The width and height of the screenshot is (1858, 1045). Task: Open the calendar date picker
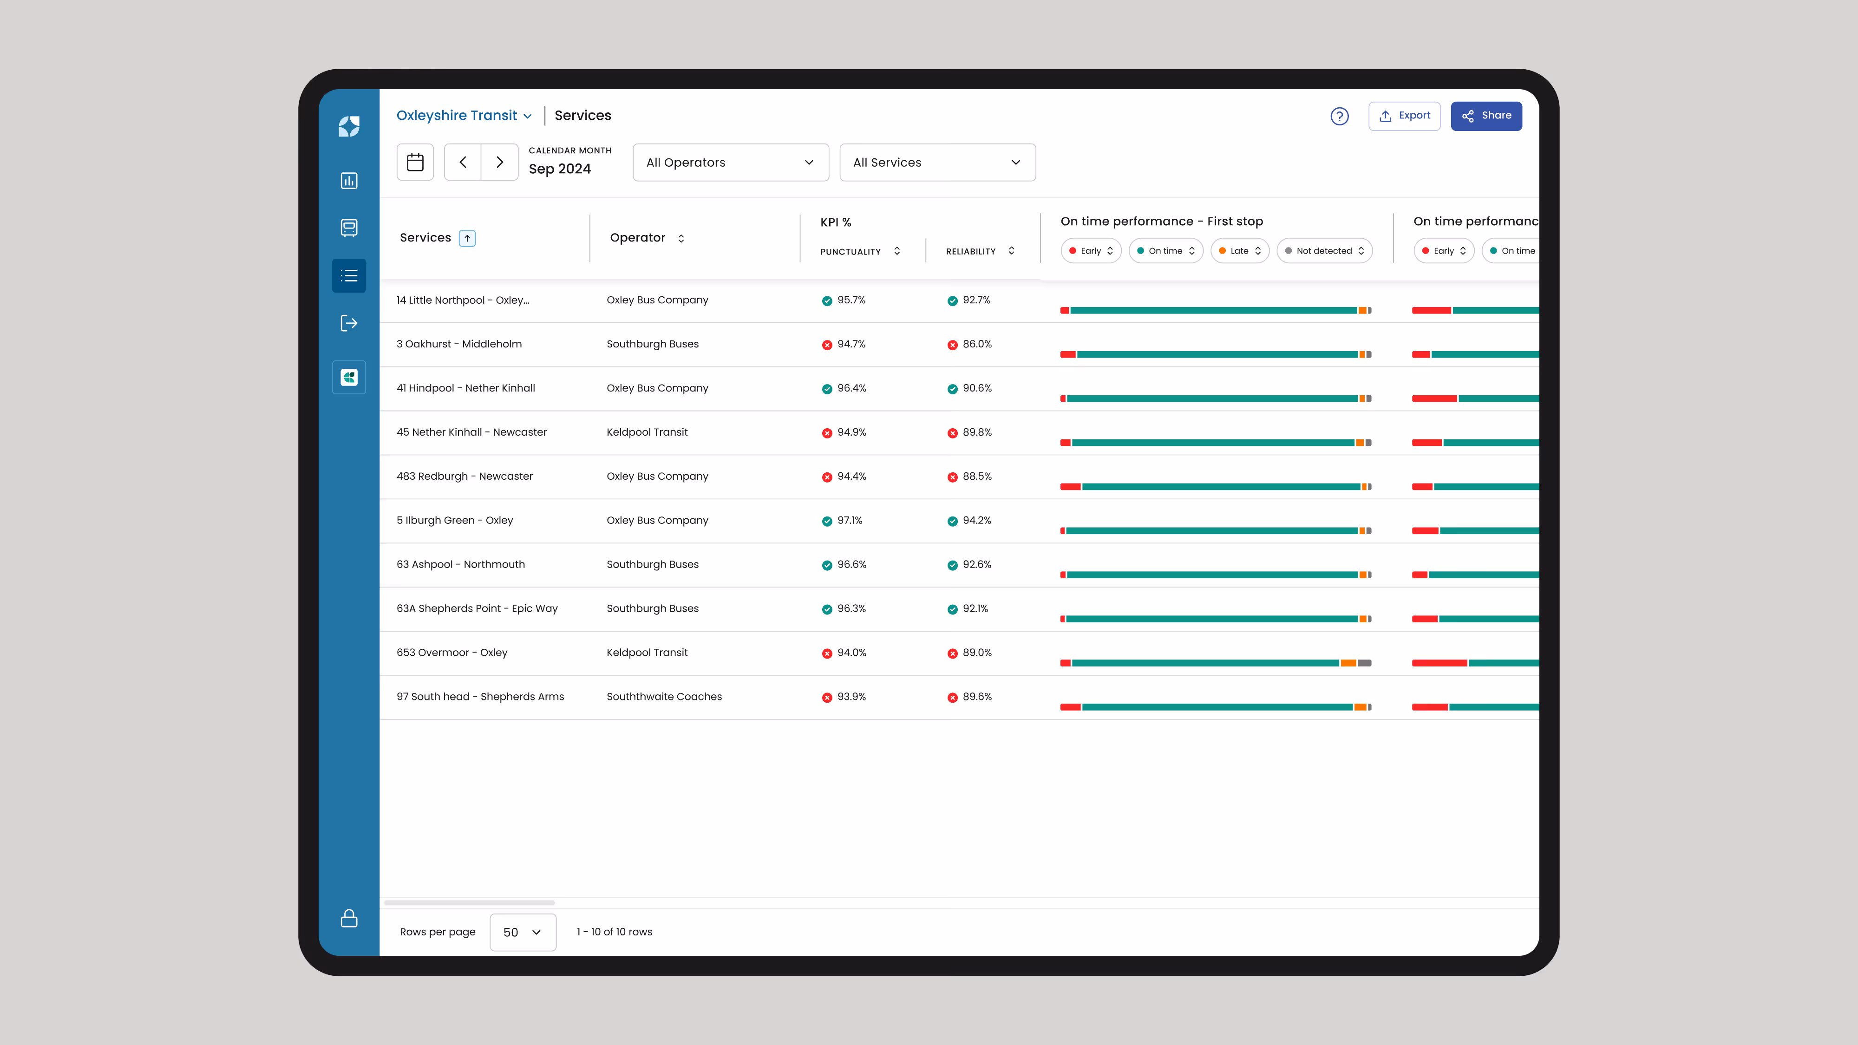[415, 162]
